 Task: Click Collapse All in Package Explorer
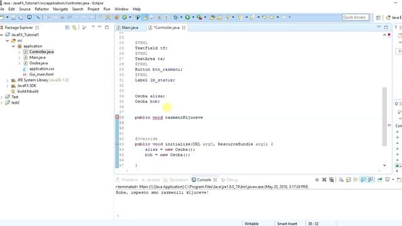pyautogui.click(x=67, y=28)
